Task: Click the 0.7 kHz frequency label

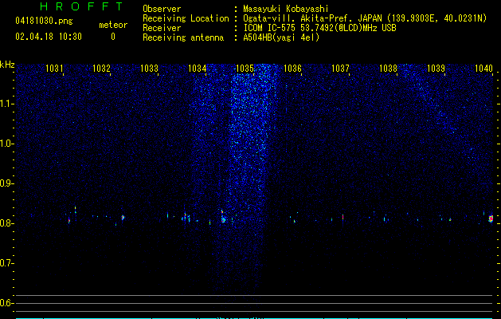Action: (6, 263)
